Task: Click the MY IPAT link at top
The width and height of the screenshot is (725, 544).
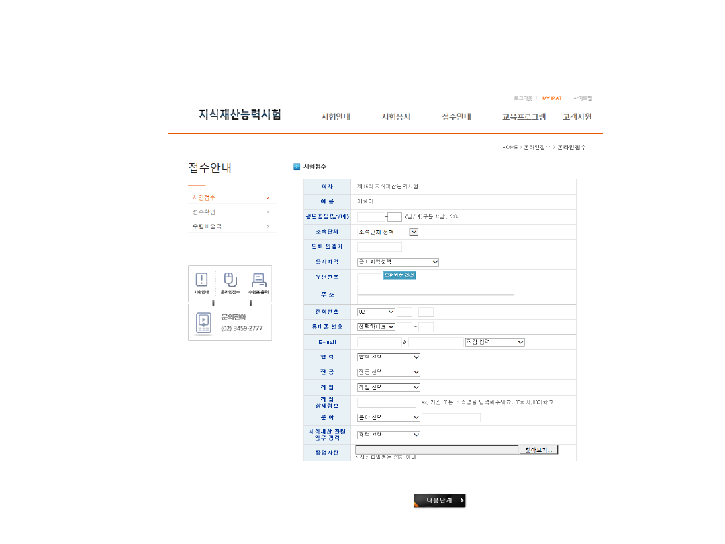Action: 552,98
